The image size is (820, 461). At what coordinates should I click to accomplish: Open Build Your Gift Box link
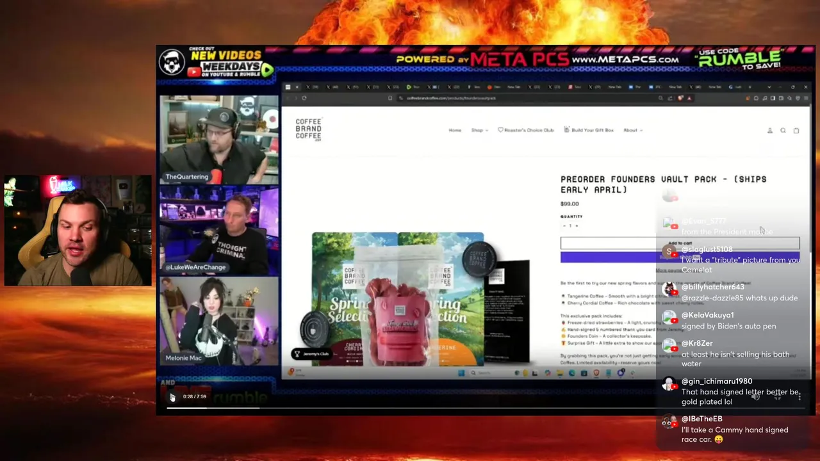point(589,130)
